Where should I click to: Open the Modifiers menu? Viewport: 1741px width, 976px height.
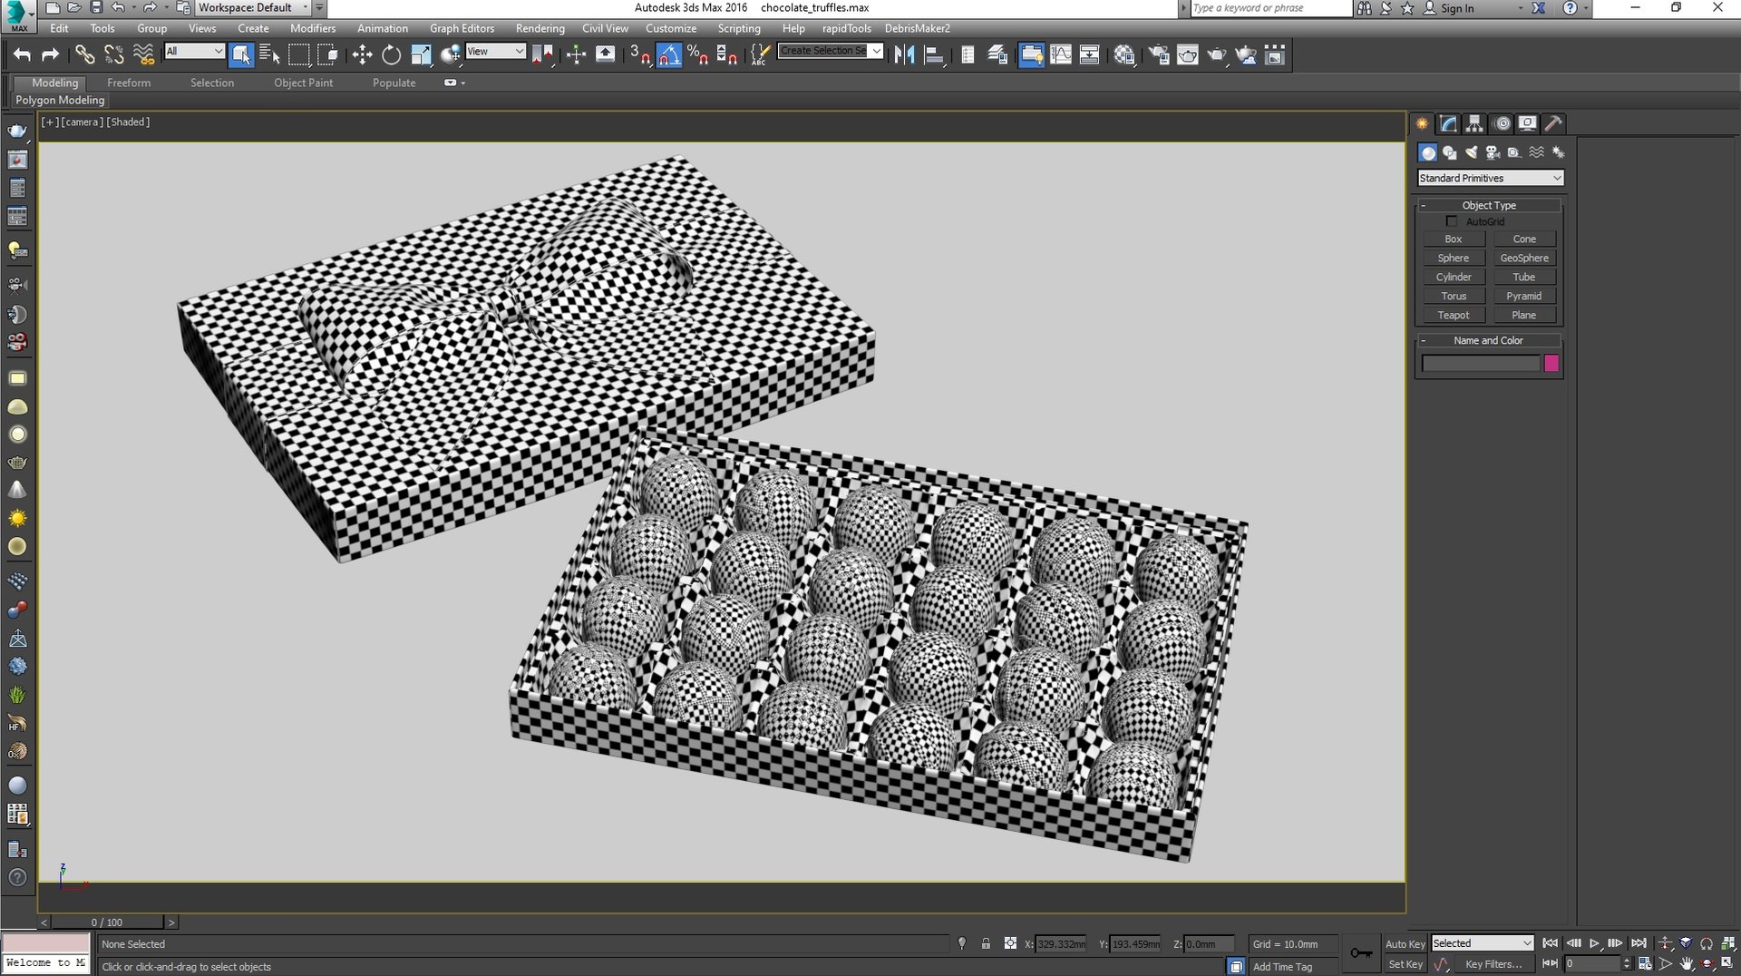313,28
